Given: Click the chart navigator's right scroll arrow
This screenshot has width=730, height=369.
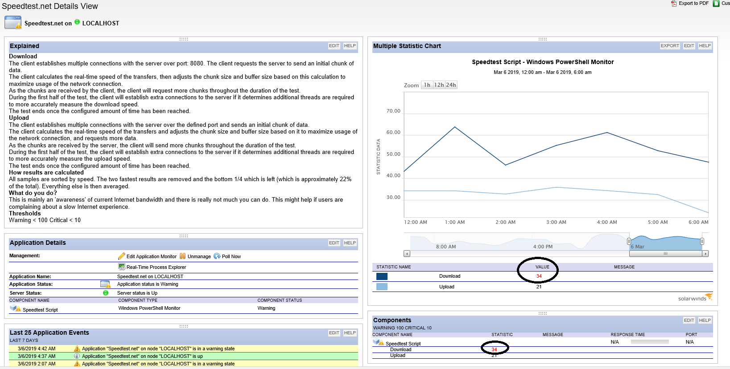Looking at the screenshot, I should point(705,254).
